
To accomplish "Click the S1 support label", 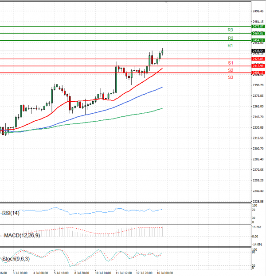I will (231, 63).
